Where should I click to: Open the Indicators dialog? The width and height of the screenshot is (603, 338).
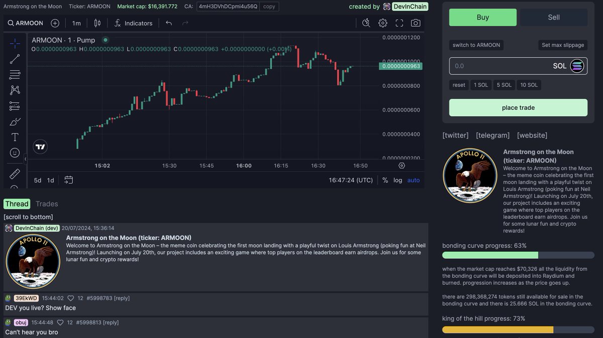click(x=133, y=23)
